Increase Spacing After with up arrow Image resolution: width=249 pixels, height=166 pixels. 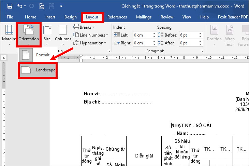201,41
